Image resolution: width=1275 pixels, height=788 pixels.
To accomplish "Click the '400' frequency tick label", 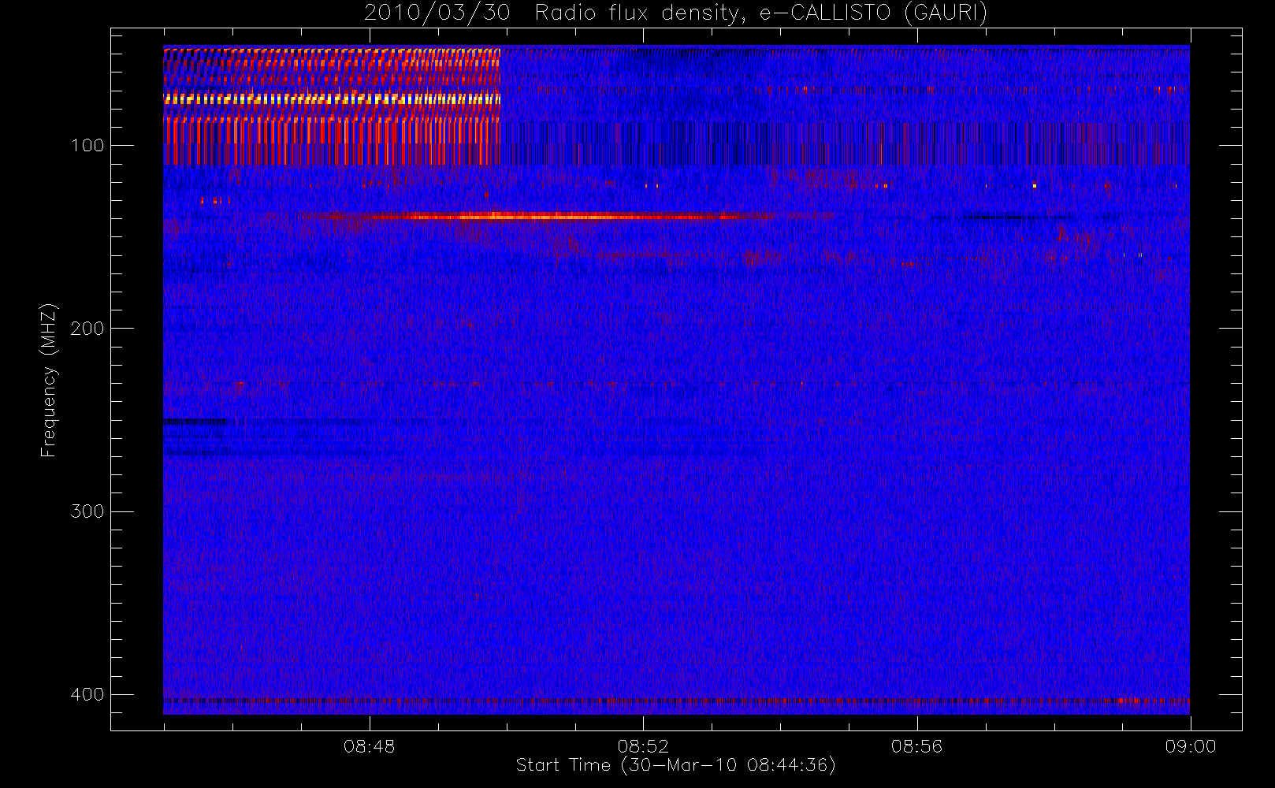I will click(x=87, y=694).
